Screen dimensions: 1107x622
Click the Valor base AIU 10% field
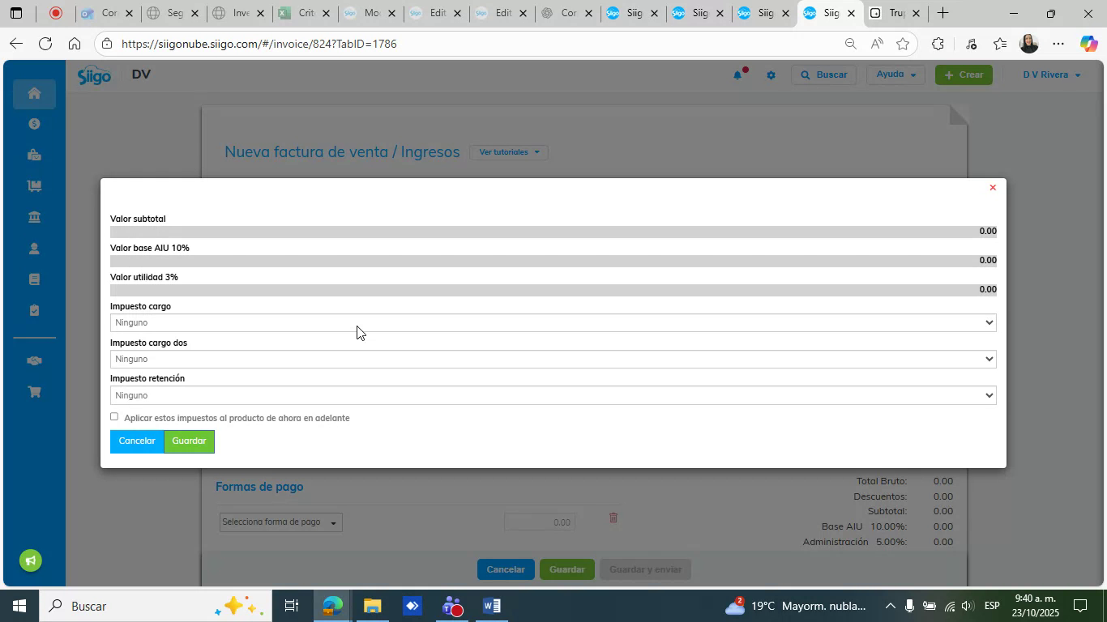click(553, 261)
